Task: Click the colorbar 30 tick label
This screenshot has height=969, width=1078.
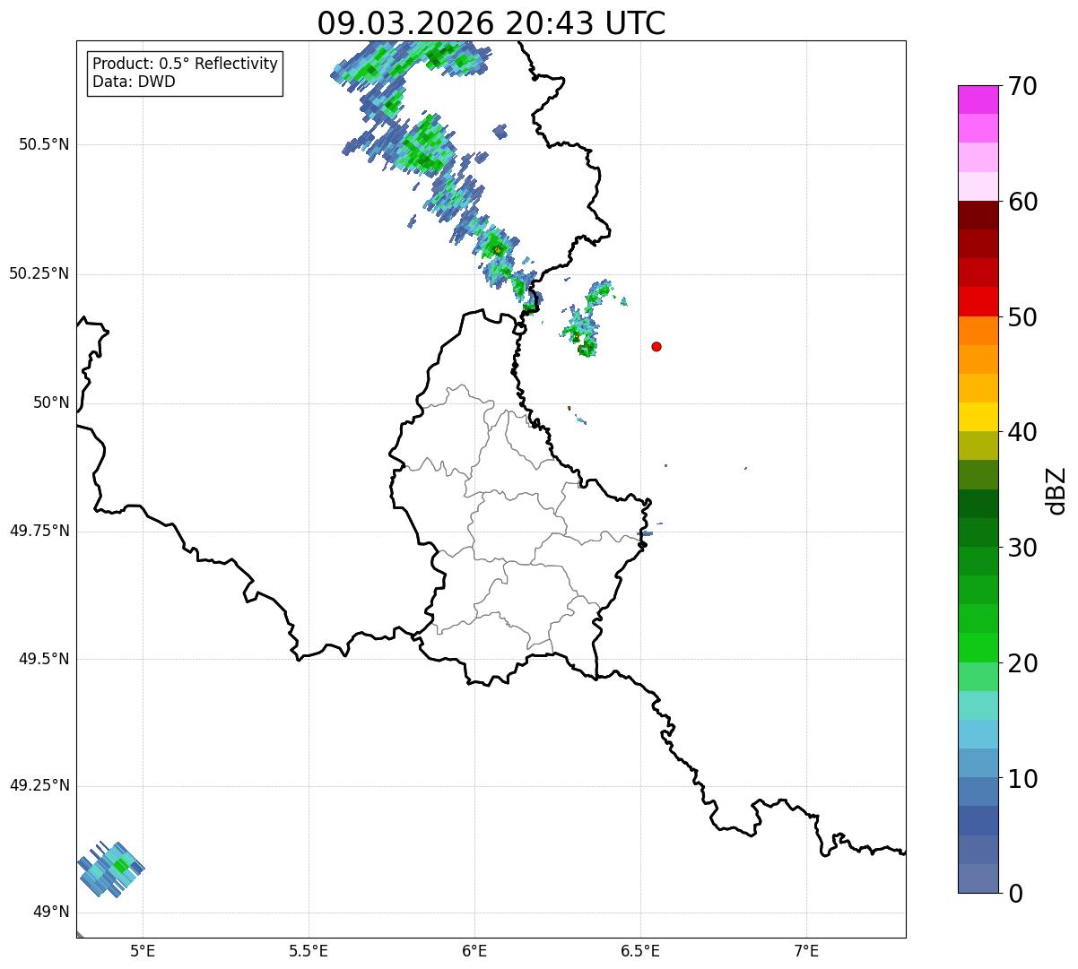Action: tap(1022, 548)
